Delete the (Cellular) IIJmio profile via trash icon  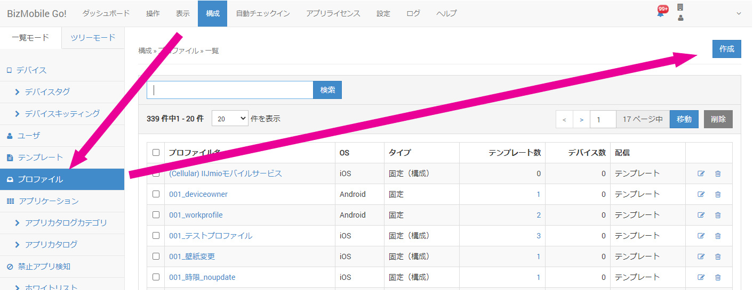click(718, 173)
